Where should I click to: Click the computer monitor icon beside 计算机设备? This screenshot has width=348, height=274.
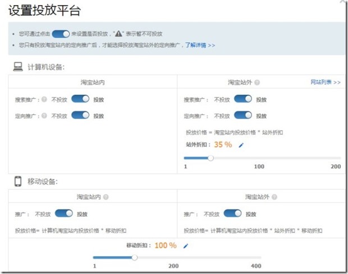(x=18, y=67)
